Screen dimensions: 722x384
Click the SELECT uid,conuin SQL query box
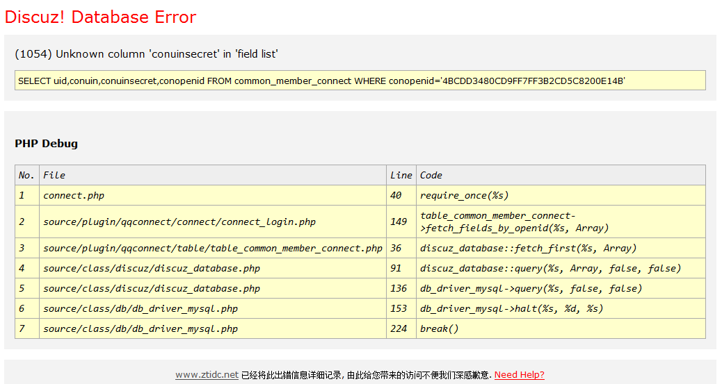coord(360,81)
